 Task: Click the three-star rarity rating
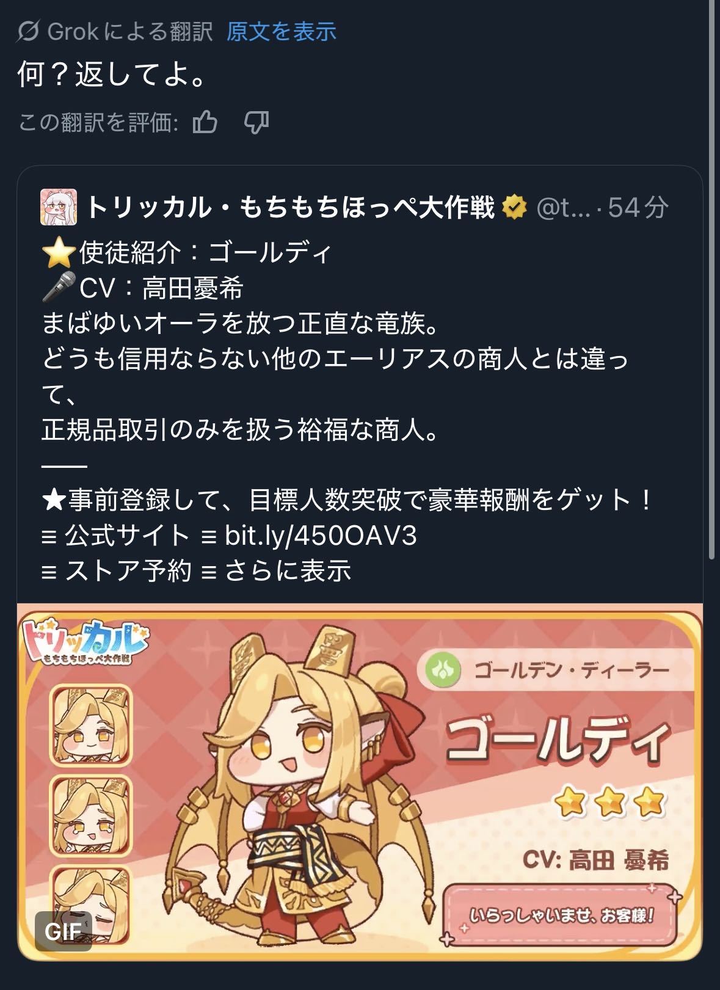(x=610, y=802)
